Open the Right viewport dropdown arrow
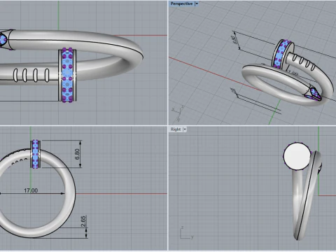Screen dimensions: 336x252 coord(185,129)
